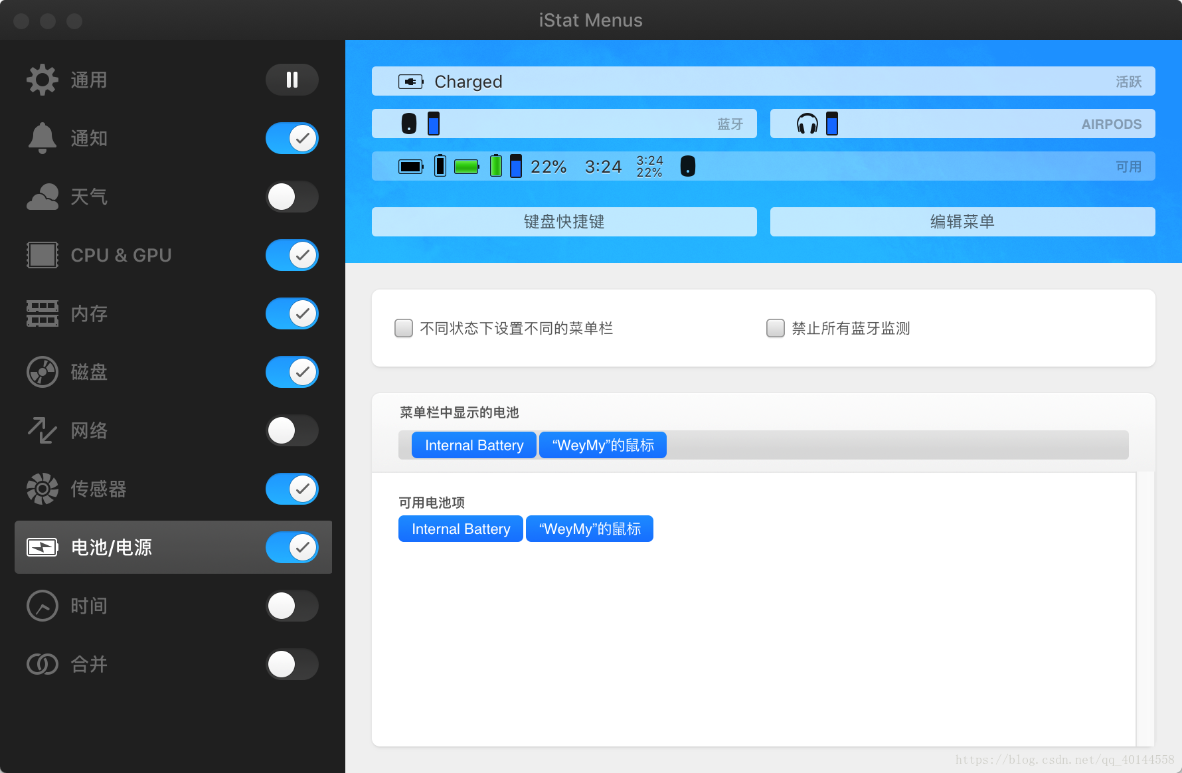Screen dimensions: 1182x773
Task: Click the 蓝牙 label in the Bluetooth row
Action: coord(730,124)
